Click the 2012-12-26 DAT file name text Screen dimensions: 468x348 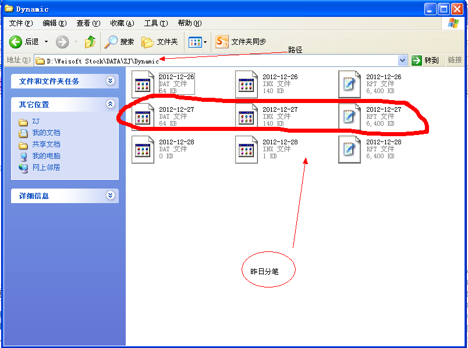click(177, 77)
